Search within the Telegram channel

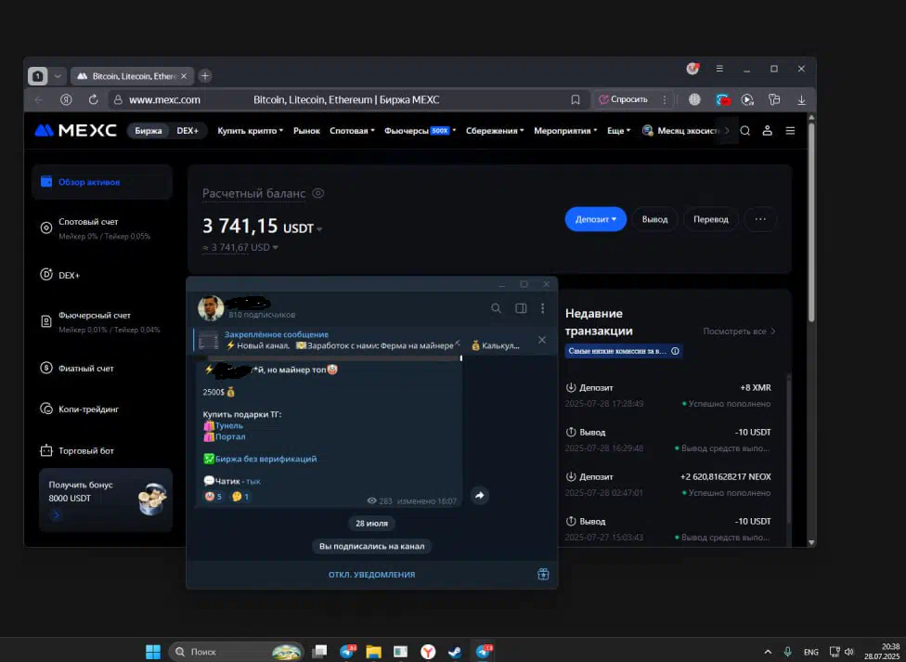click(x=496, y=308)
